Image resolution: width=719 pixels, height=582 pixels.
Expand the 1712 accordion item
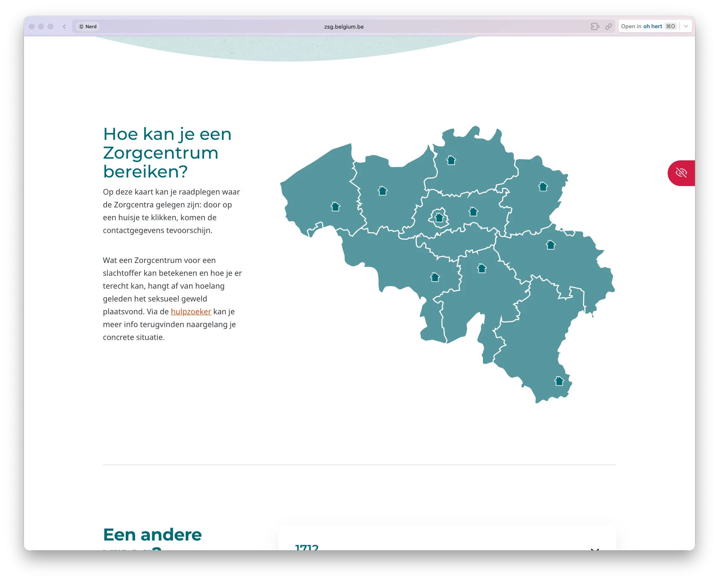pos(594,548)
